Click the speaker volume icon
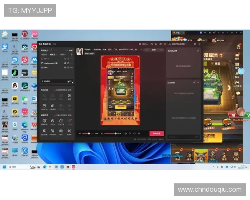This screenshot has width=250, height=200. click(x=101, y=133)
